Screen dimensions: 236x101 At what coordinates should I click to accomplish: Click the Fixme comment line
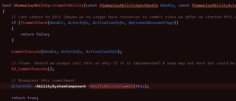point(123,63)
